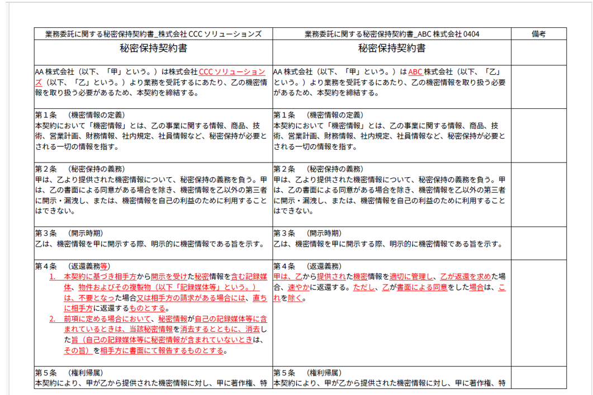593x395 pixels.
Task: Click 第4条 (返還義務) heading in right column
Action: (307, 266)
